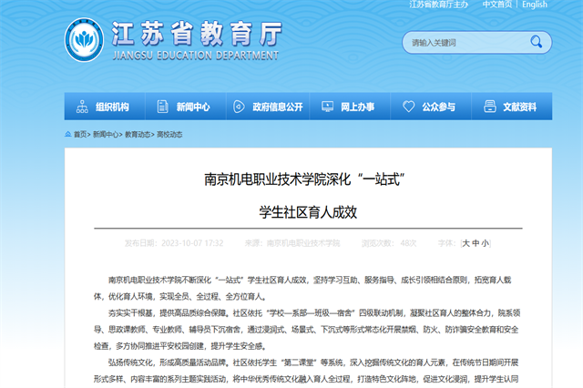583x388 pixels.
Task: Click the Jiangsu Education Department logo emblem
Action: click(85, 41)
